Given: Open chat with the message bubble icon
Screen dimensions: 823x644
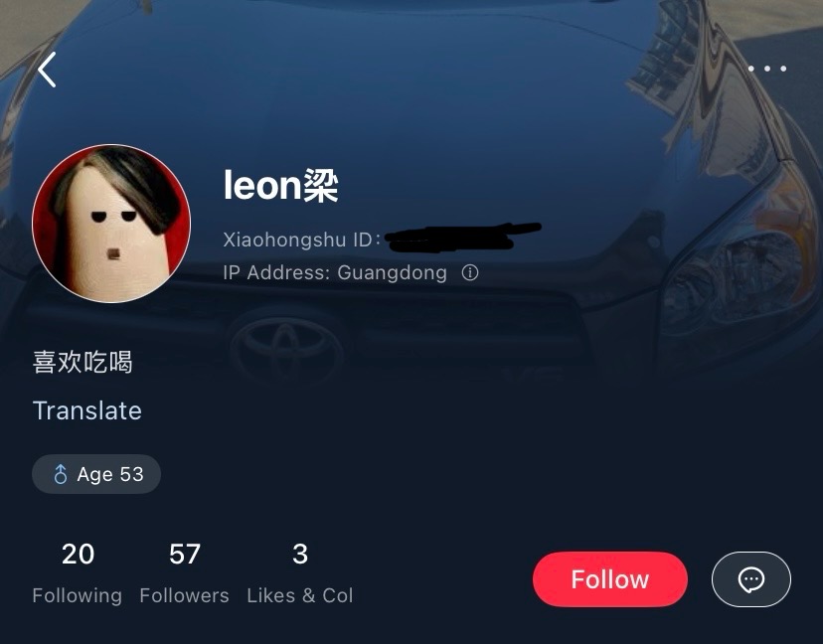Looking at the screenshot, I should pos(751,579).
